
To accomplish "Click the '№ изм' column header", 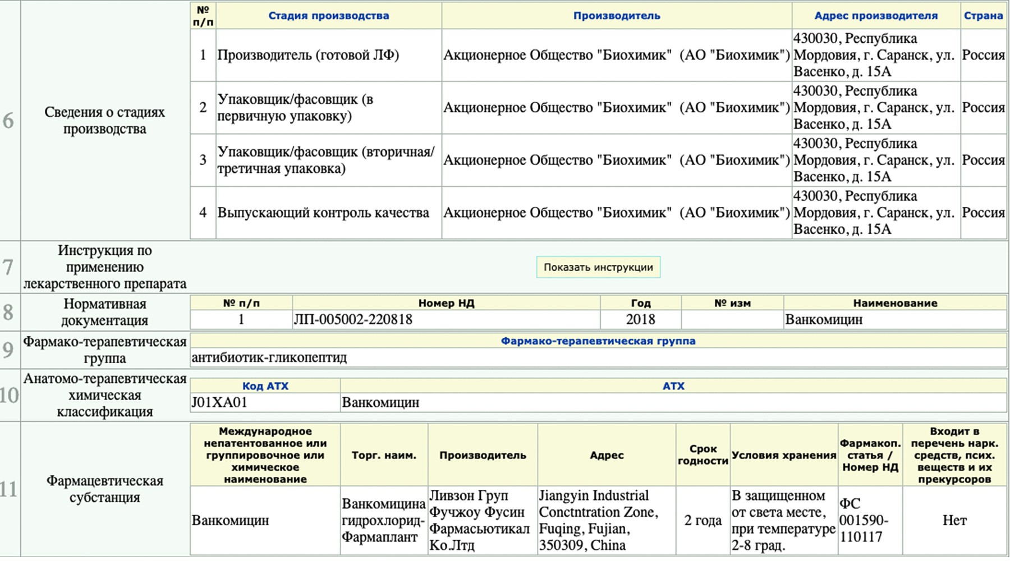I will pyautogui.click(x=732, y=303).
